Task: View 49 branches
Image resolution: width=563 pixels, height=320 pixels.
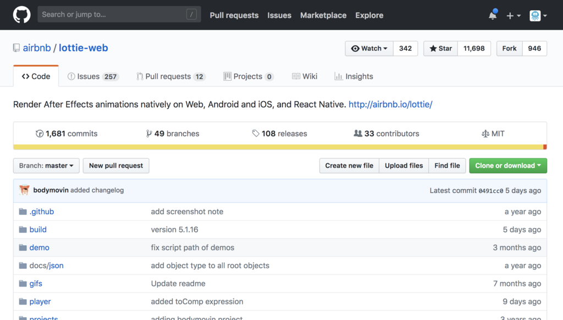Action: click(x=173, y=134)
